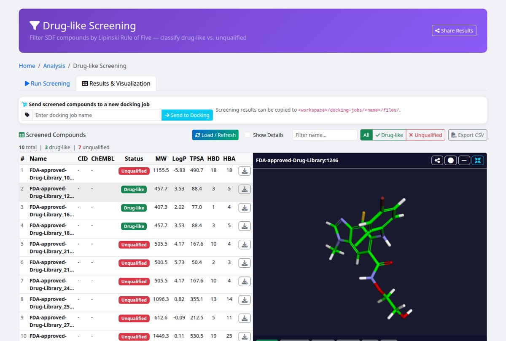Enable the Show Details checkbox
This screenshot has width=506, height=341.
(247, 135)
